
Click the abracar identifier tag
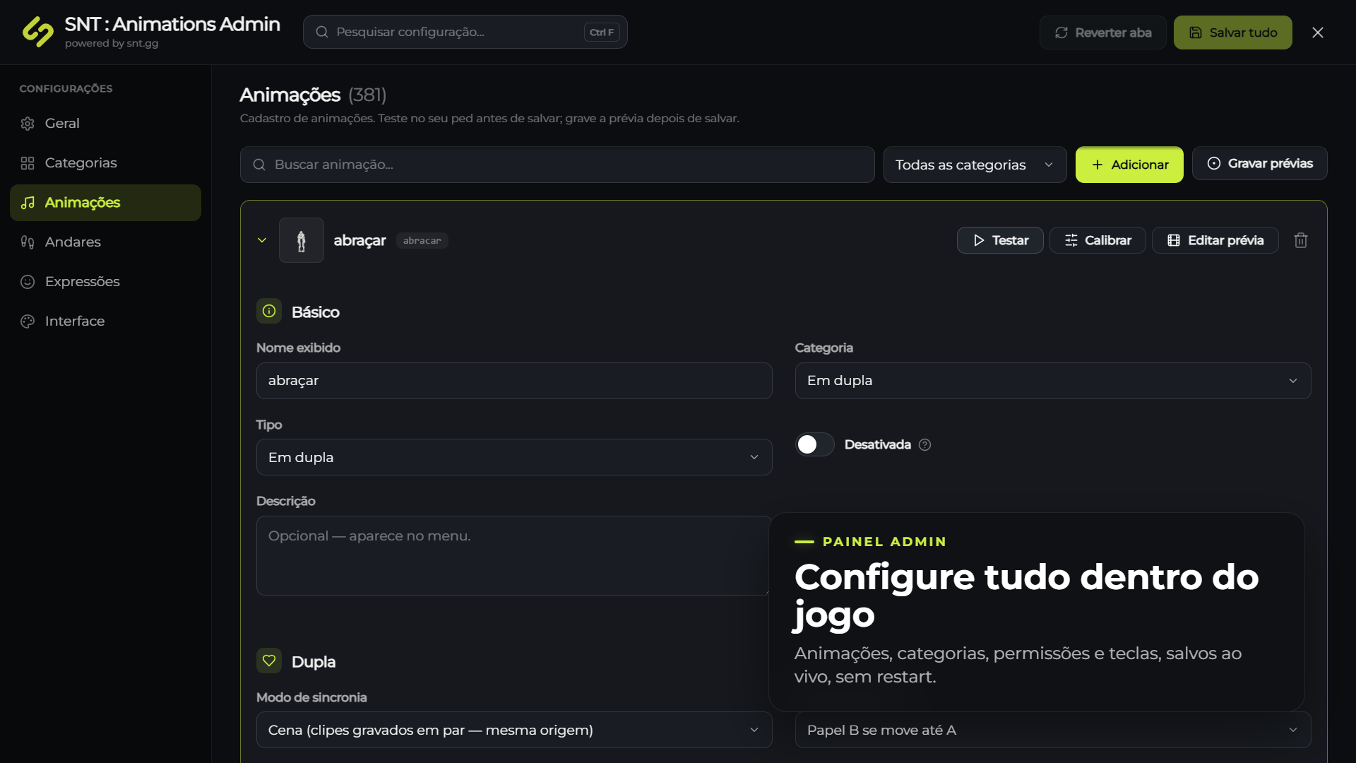422,241
